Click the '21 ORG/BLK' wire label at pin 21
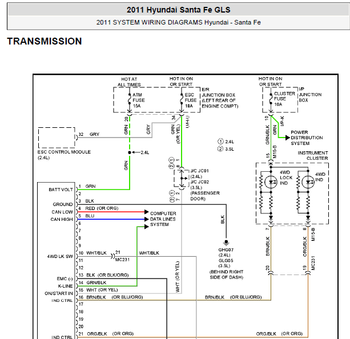 92,334
